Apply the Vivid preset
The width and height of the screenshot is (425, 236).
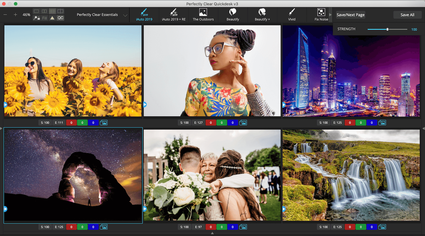[x=292, y=15]
